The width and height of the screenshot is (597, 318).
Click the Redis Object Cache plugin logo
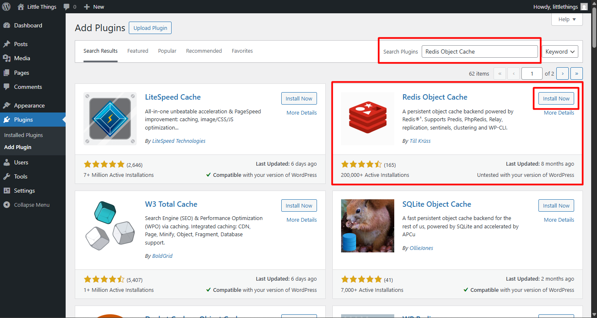pos(367,119)
